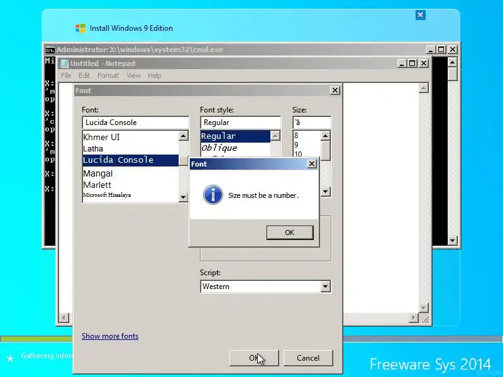This screenshot has width=503, height=377.
Task: Select size 9 in the size list
Action: (x=307, y=145)
